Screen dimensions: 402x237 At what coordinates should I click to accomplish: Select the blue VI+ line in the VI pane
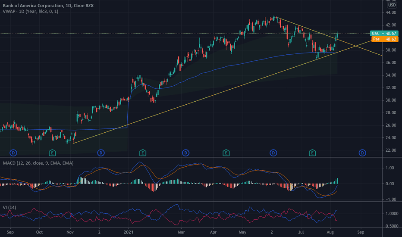176,204
